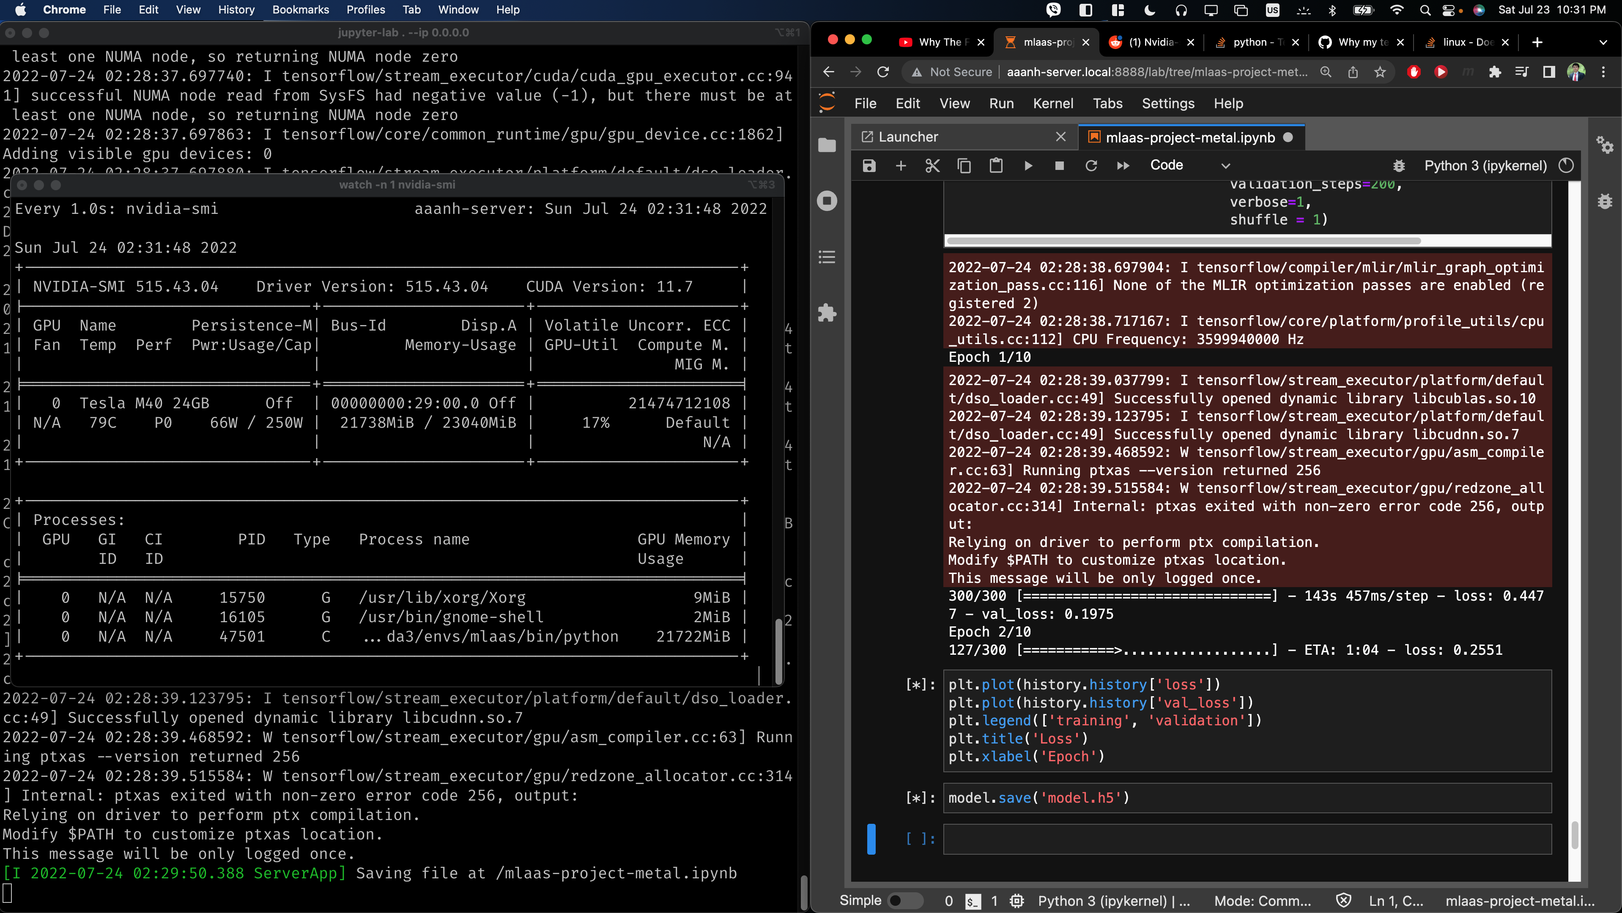
Task: Open JupyterLab Settings menu
Action: click(x=1168, y=104)
